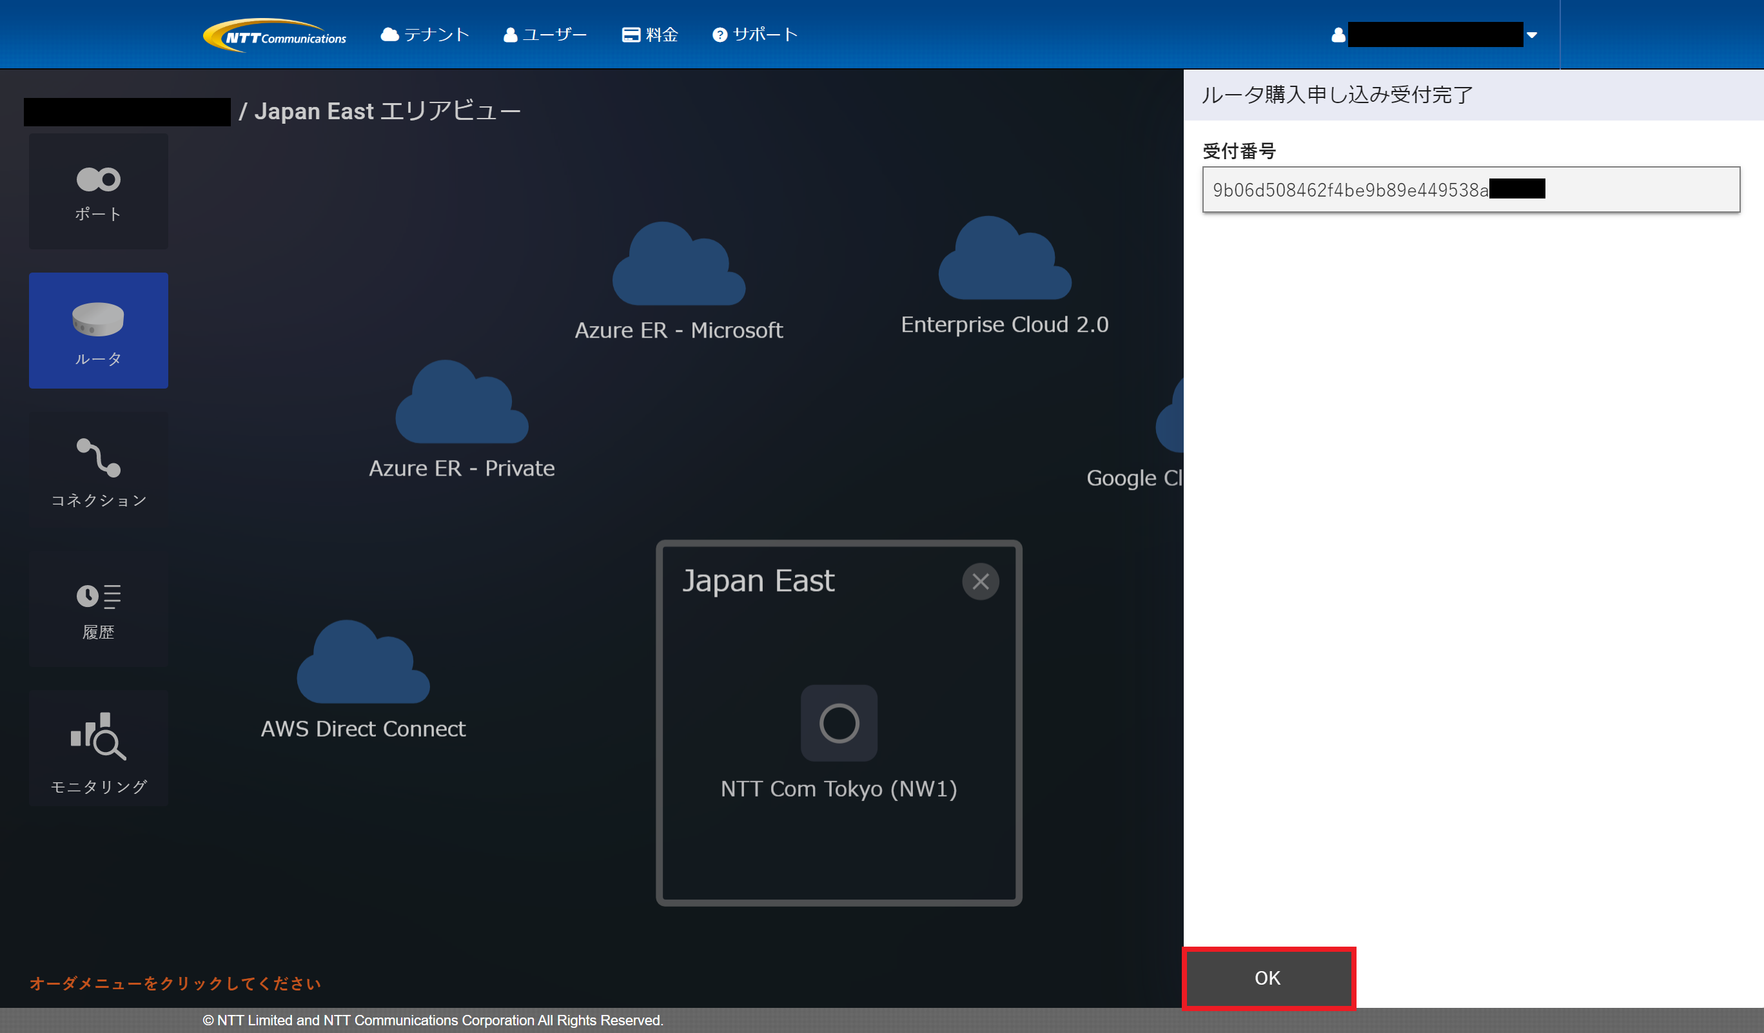Click the Enterprise Cloud 2.0 cloud icon
1764x1033 pixels.
coord(1004,260)
